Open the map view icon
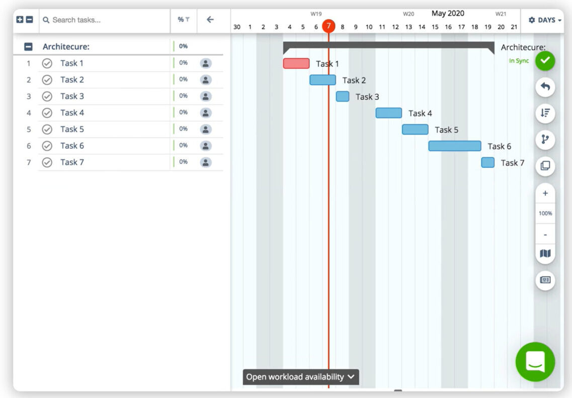Viewport: 572px width, 398px height. click(x=545, y=254)
